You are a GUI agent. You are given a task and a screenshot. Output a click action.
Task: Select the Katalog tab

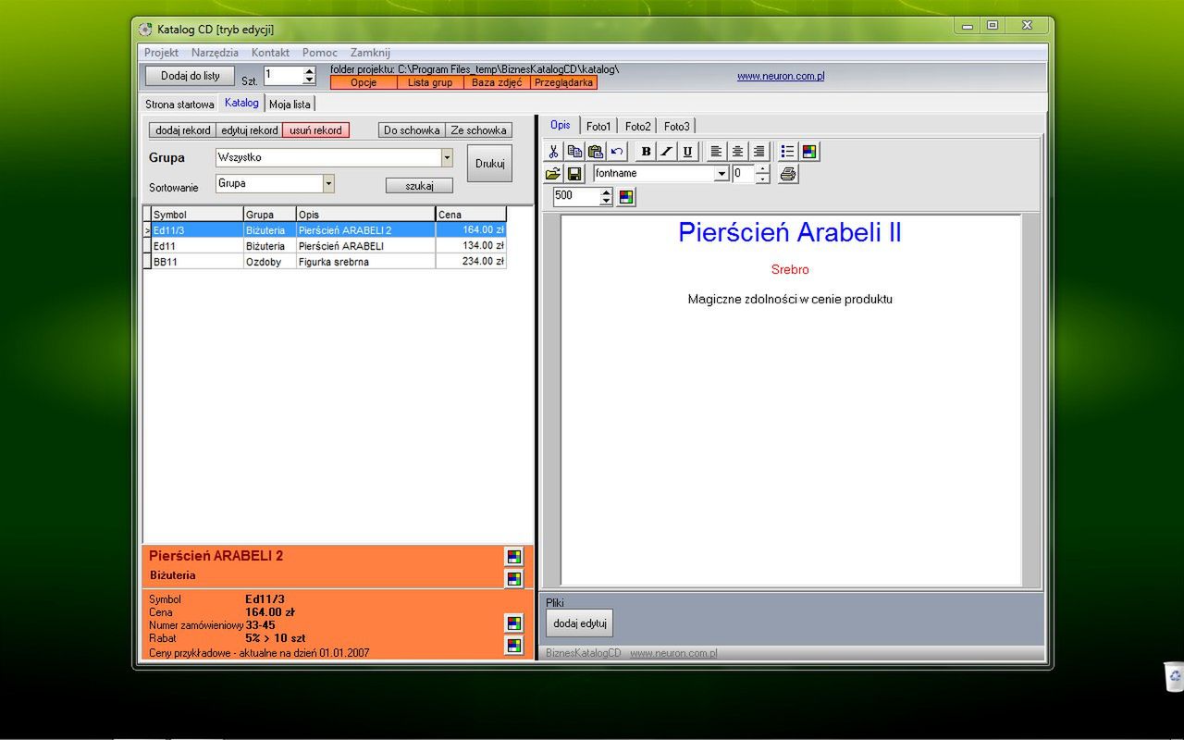241,103
